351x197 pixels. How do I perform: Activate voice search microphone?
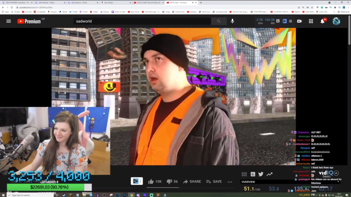pos(232,21)
